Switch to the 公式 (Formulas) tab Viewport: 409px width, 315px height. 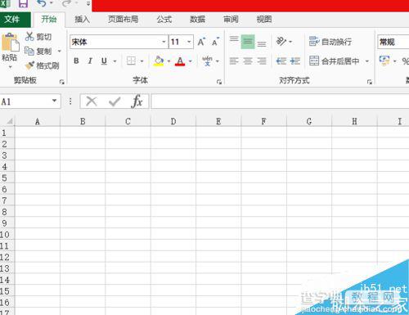click(x=164, y=20)
